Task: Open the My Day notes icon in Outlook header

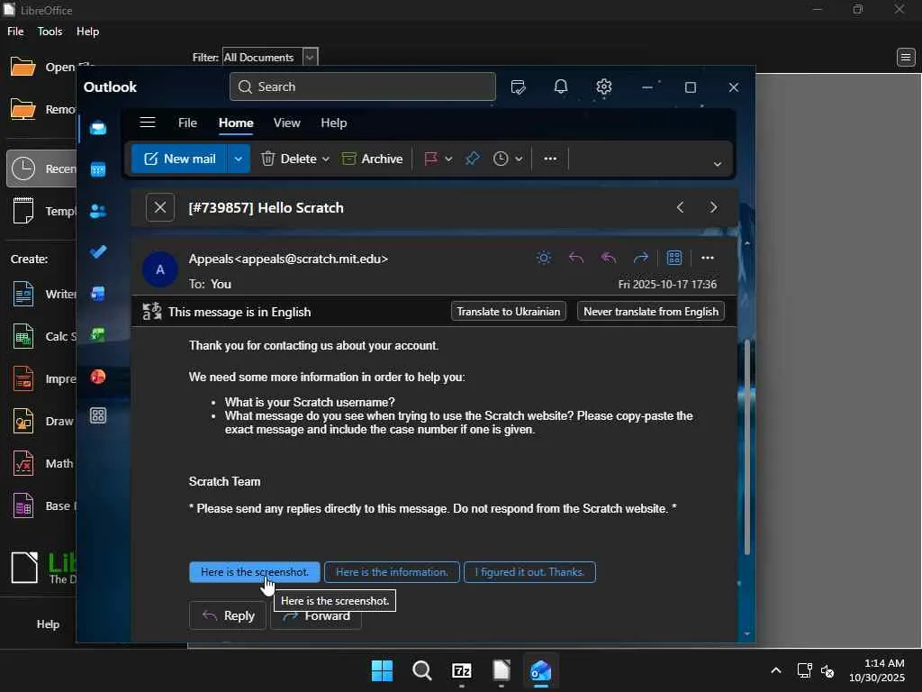Action: [x=518, y=87]
